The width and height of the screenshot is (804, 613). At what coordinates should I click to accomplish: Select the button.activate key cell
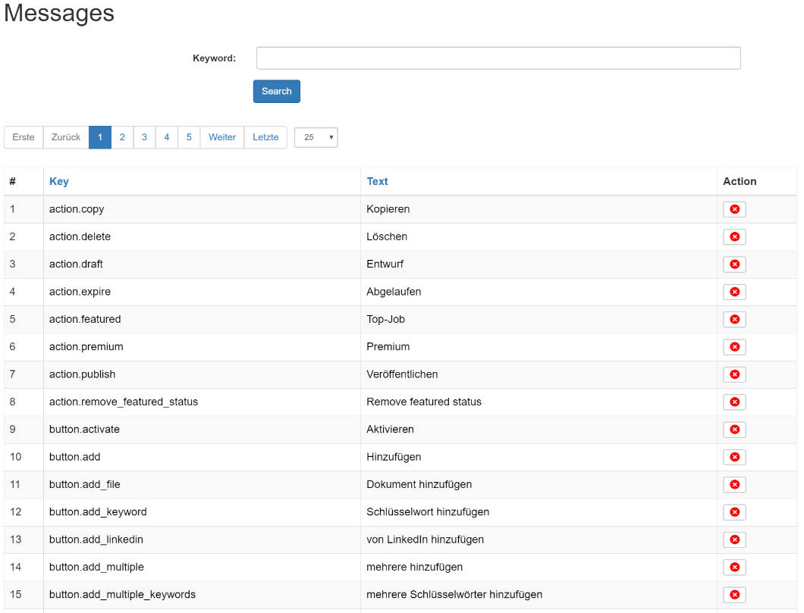click(x=202, y=430)
